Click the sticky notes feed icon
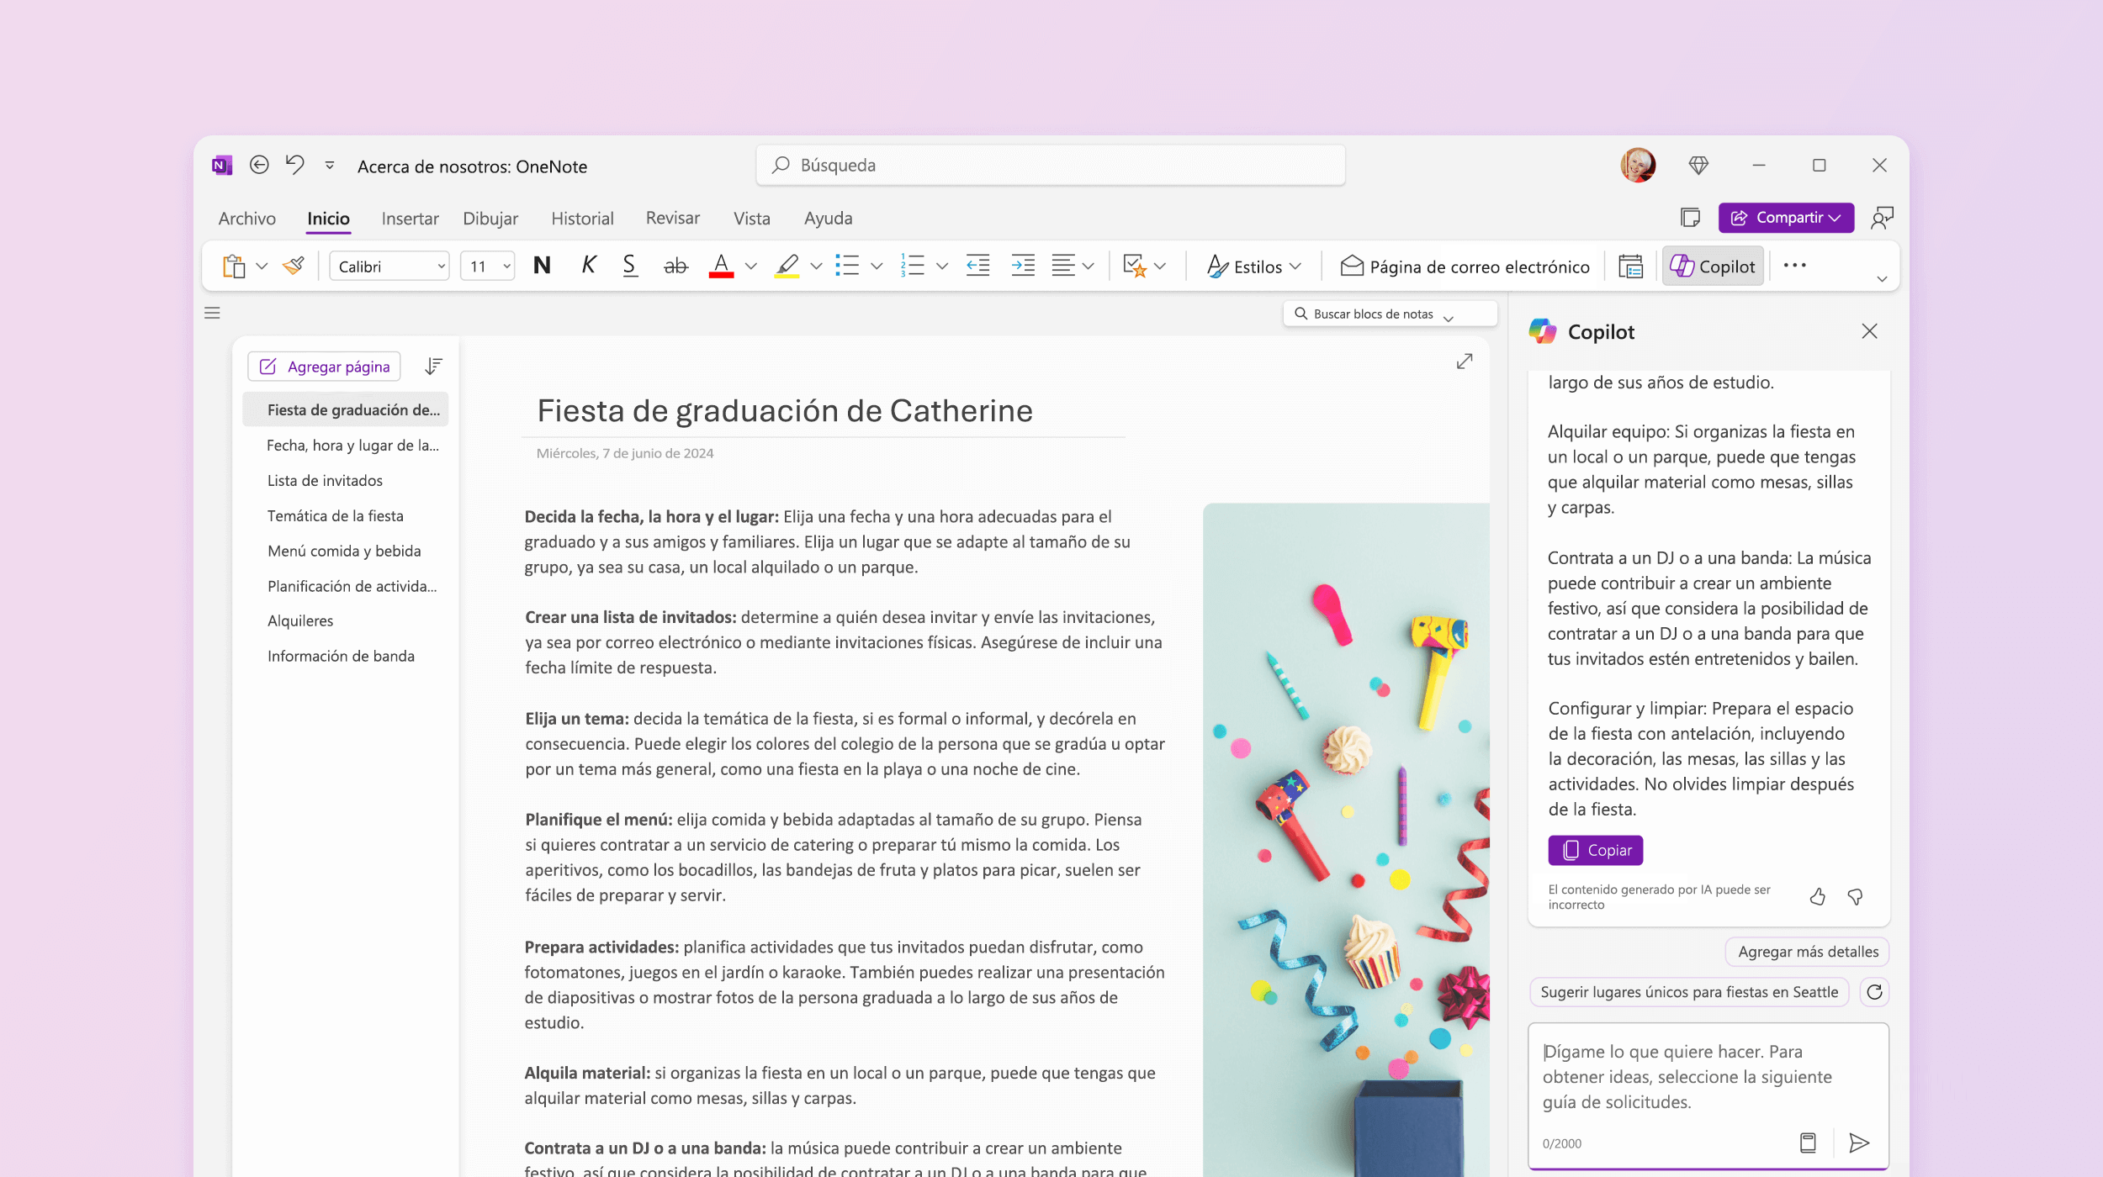Screen dimensions: 2103x1177 point(1690,218)
